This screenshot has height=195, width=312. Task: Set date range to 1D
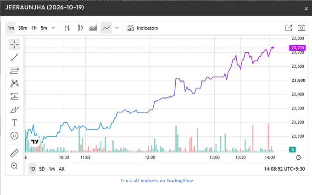tap(32, 169)
